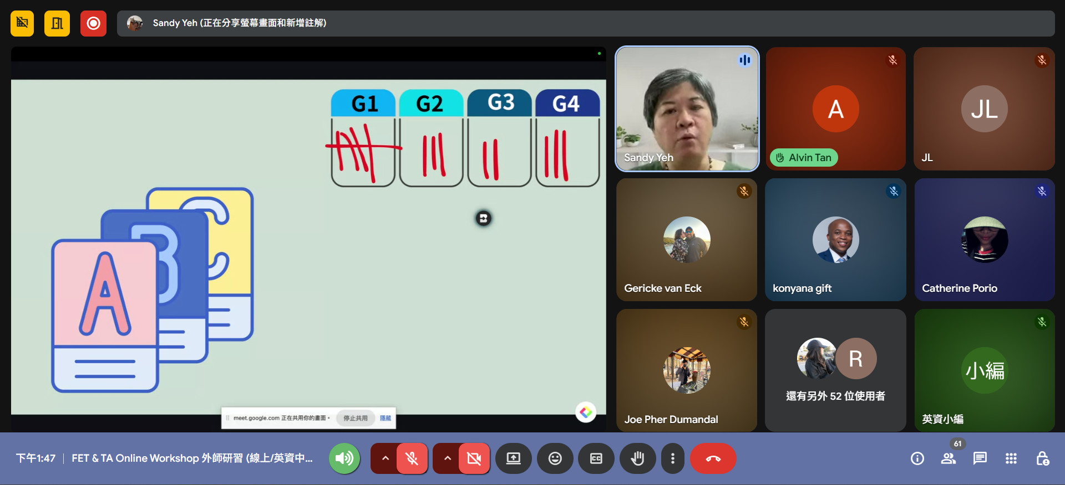Click the hide link in sharing banner
1065x485 pixels.
385,418
